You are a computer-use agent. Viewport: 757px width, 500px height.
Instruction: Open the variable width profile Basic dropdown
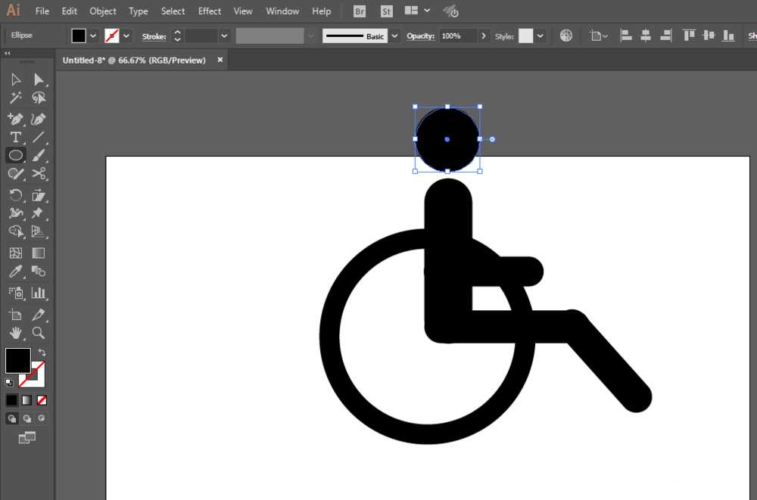396,36
